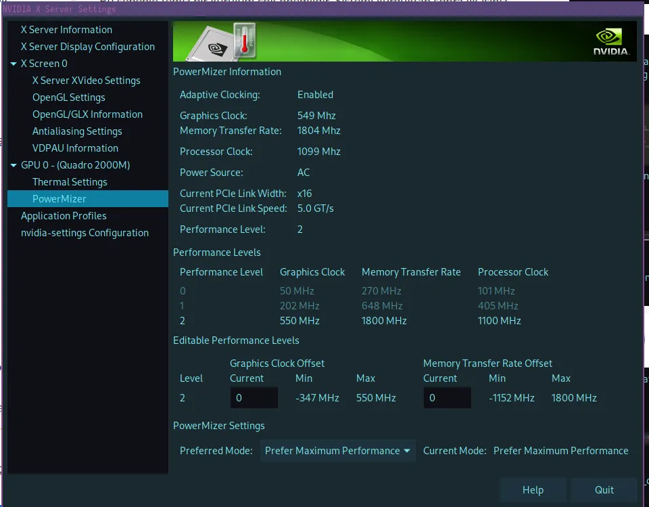649x507 pixels.
Task: Click the Processor Clock column header
Action: [513, 272]
